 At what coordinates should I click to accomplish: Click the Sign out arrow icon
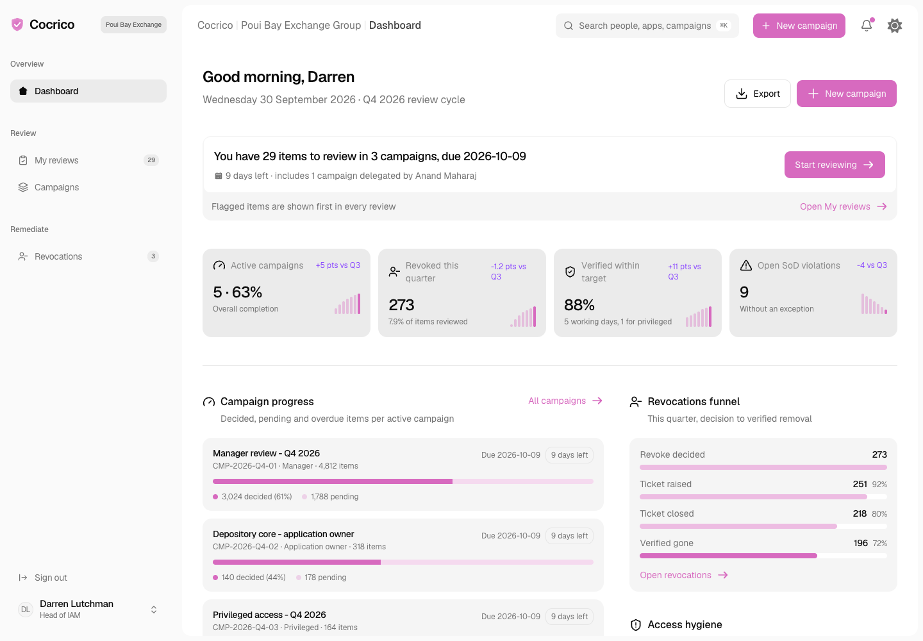pyautogui.click(x=23, y=578)
